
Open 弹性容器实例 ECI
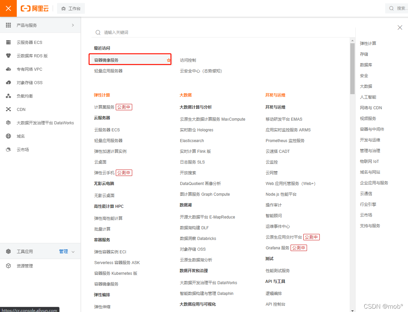110,252
